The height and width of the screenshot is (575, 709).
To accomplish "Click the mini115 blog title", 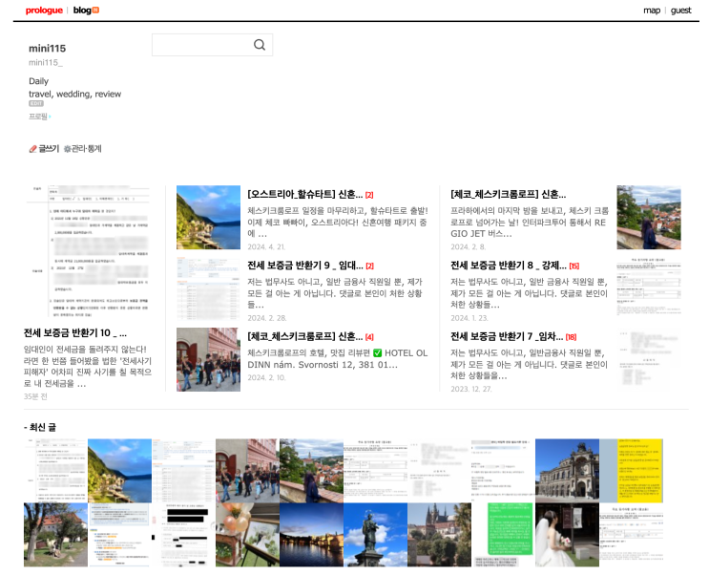I will click(x=47, y=49).
